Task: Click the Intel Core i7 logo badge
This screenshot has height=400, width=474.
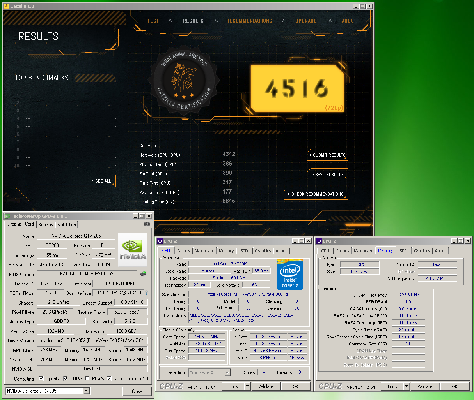Action: 290,274
